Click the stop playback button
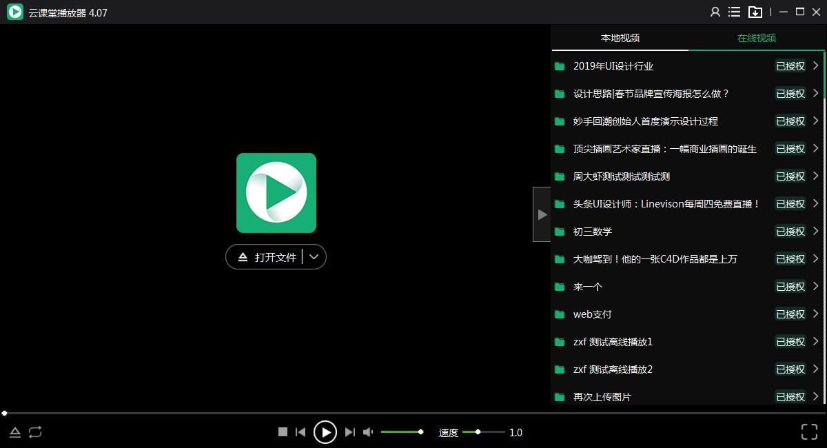 [x=283, y=432]
